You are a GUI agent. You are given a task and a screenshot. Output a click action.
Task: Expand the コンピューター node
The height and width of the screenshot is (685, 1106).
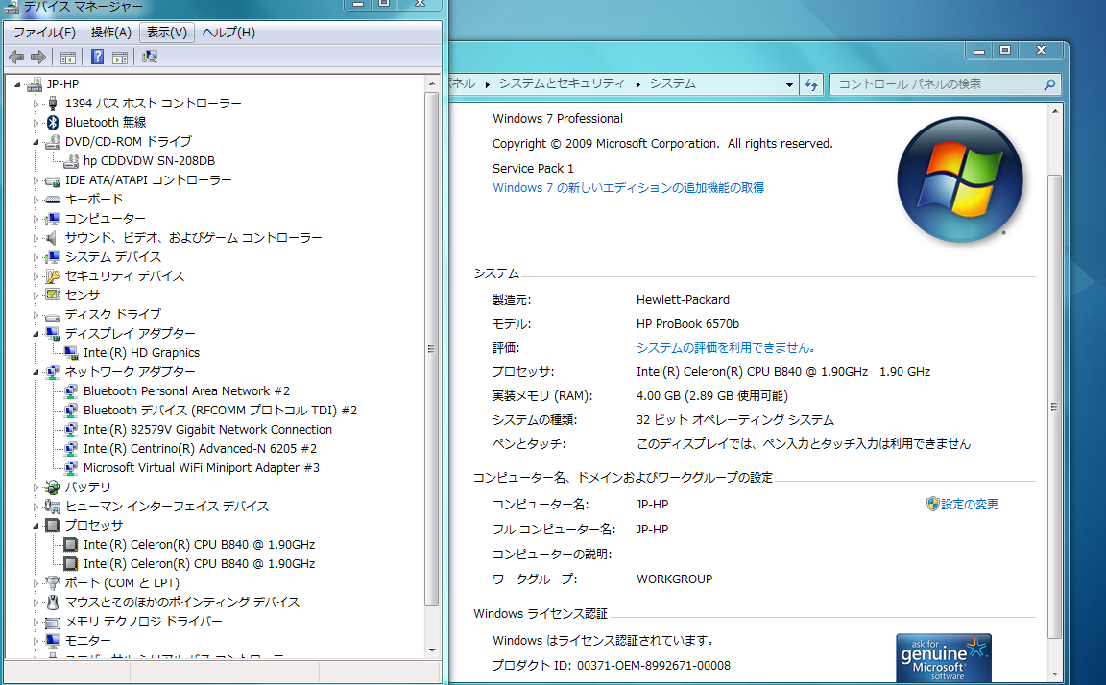tap(36, 219)
